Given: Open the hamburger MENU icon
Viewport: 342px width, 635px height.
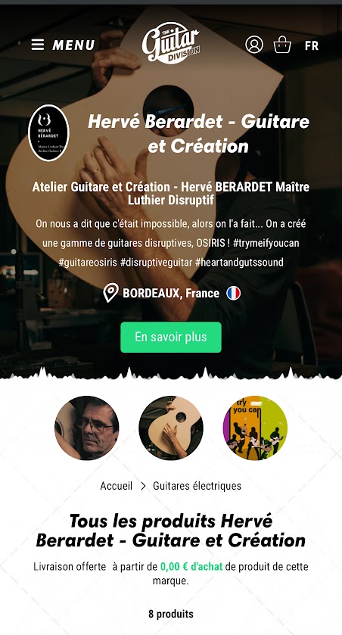Looking at the screenshot, I should click(38, 45).
